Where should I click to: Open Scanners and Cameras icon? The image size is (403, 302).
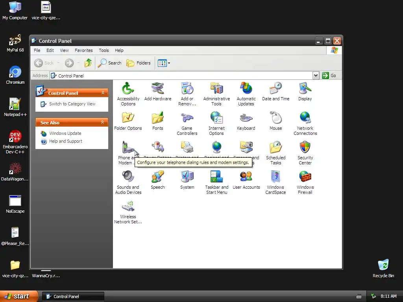246,147
